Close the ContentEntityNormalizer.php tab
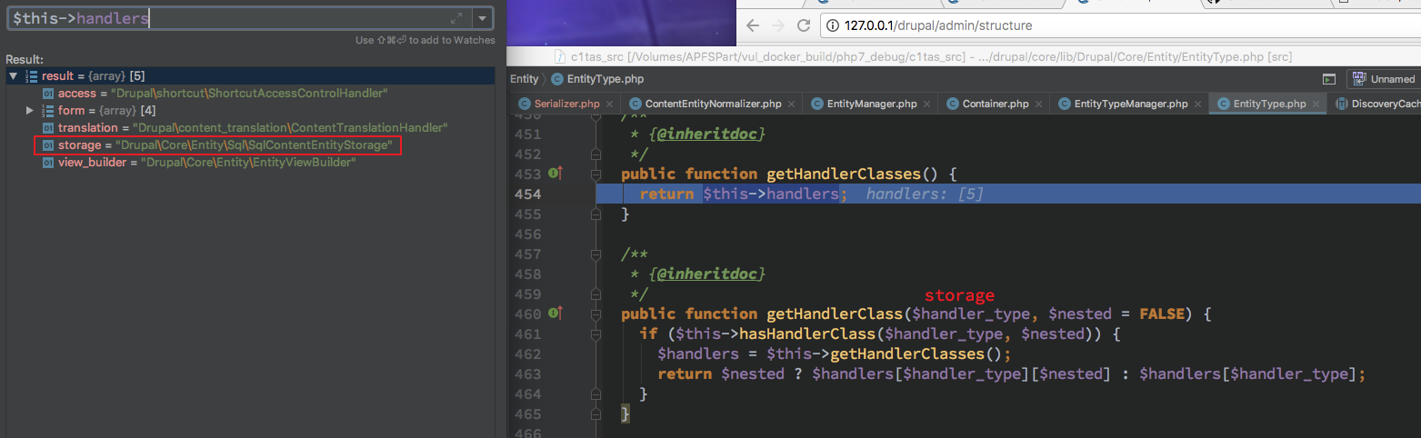1421x438 pixels. click(790, 104)
